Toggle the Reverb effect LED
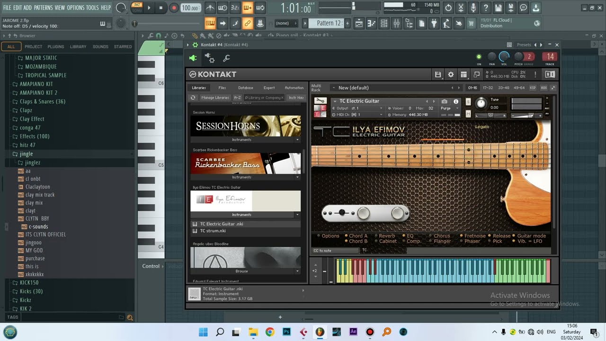 pyautogui.click(x=376, y=236)
